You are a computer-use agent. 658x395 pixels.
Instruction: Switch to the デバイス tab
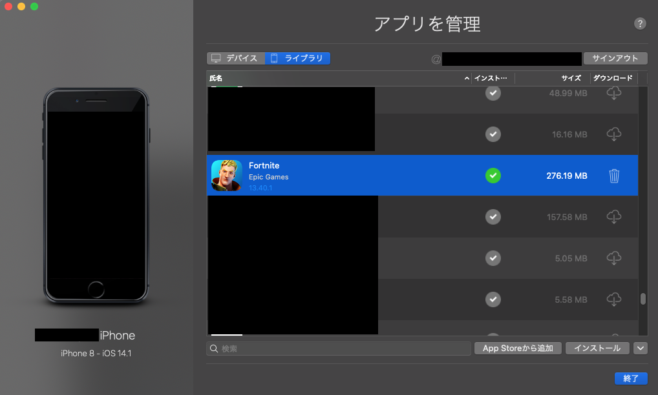point(235,58)
